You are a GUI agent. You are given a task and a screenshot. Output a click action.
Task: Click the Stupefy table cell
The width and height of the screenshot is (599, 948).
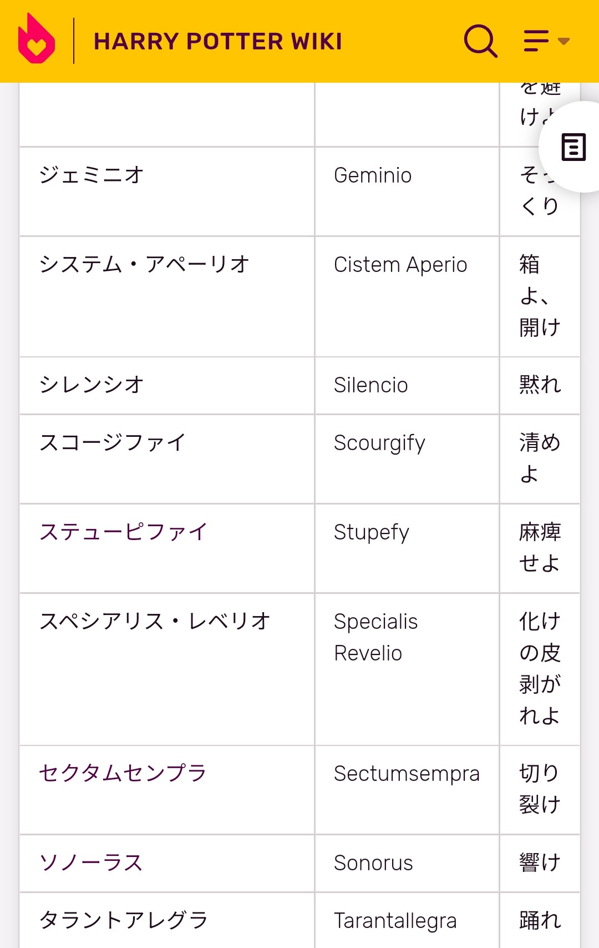[x=407, y=548]
